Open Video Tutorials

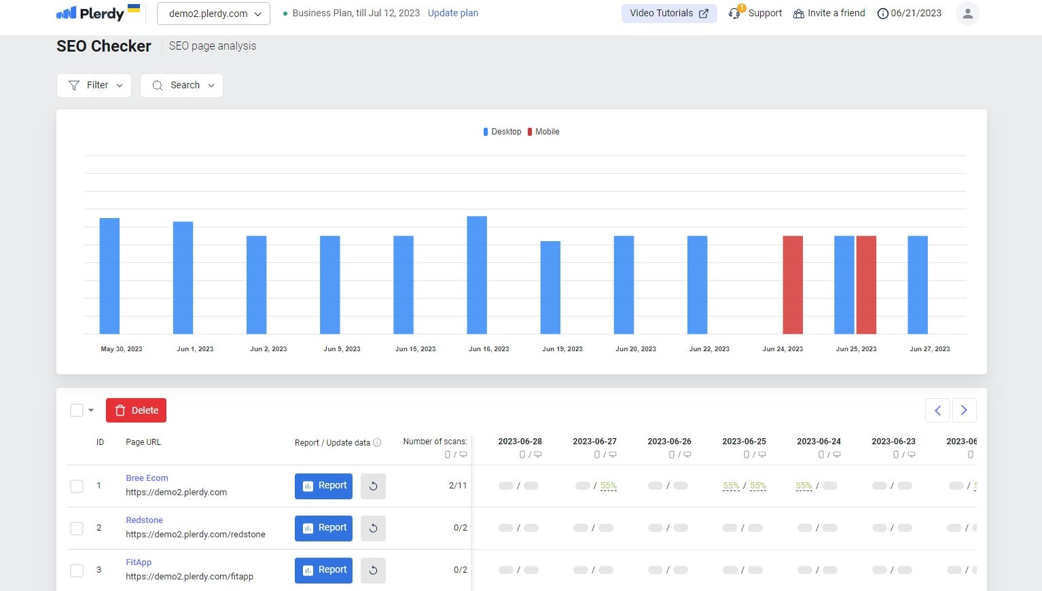coord(668,13)
